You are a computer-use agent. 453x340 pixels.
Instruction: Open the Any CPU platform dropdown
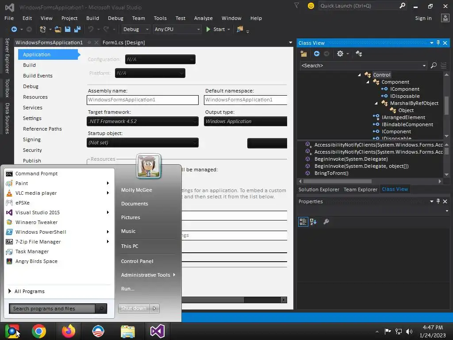click(177, 29)
